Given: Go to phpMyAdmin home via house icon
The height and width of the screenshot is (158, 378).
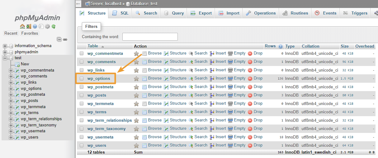Looking at the screenshot, I should [22, 27].
